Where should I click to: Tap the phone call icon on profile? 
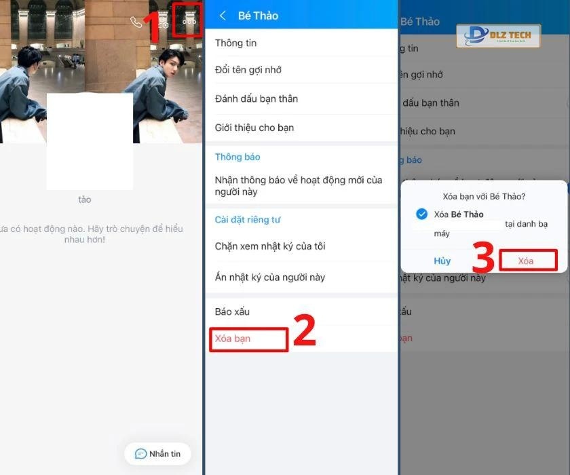(x=136, y=22)
